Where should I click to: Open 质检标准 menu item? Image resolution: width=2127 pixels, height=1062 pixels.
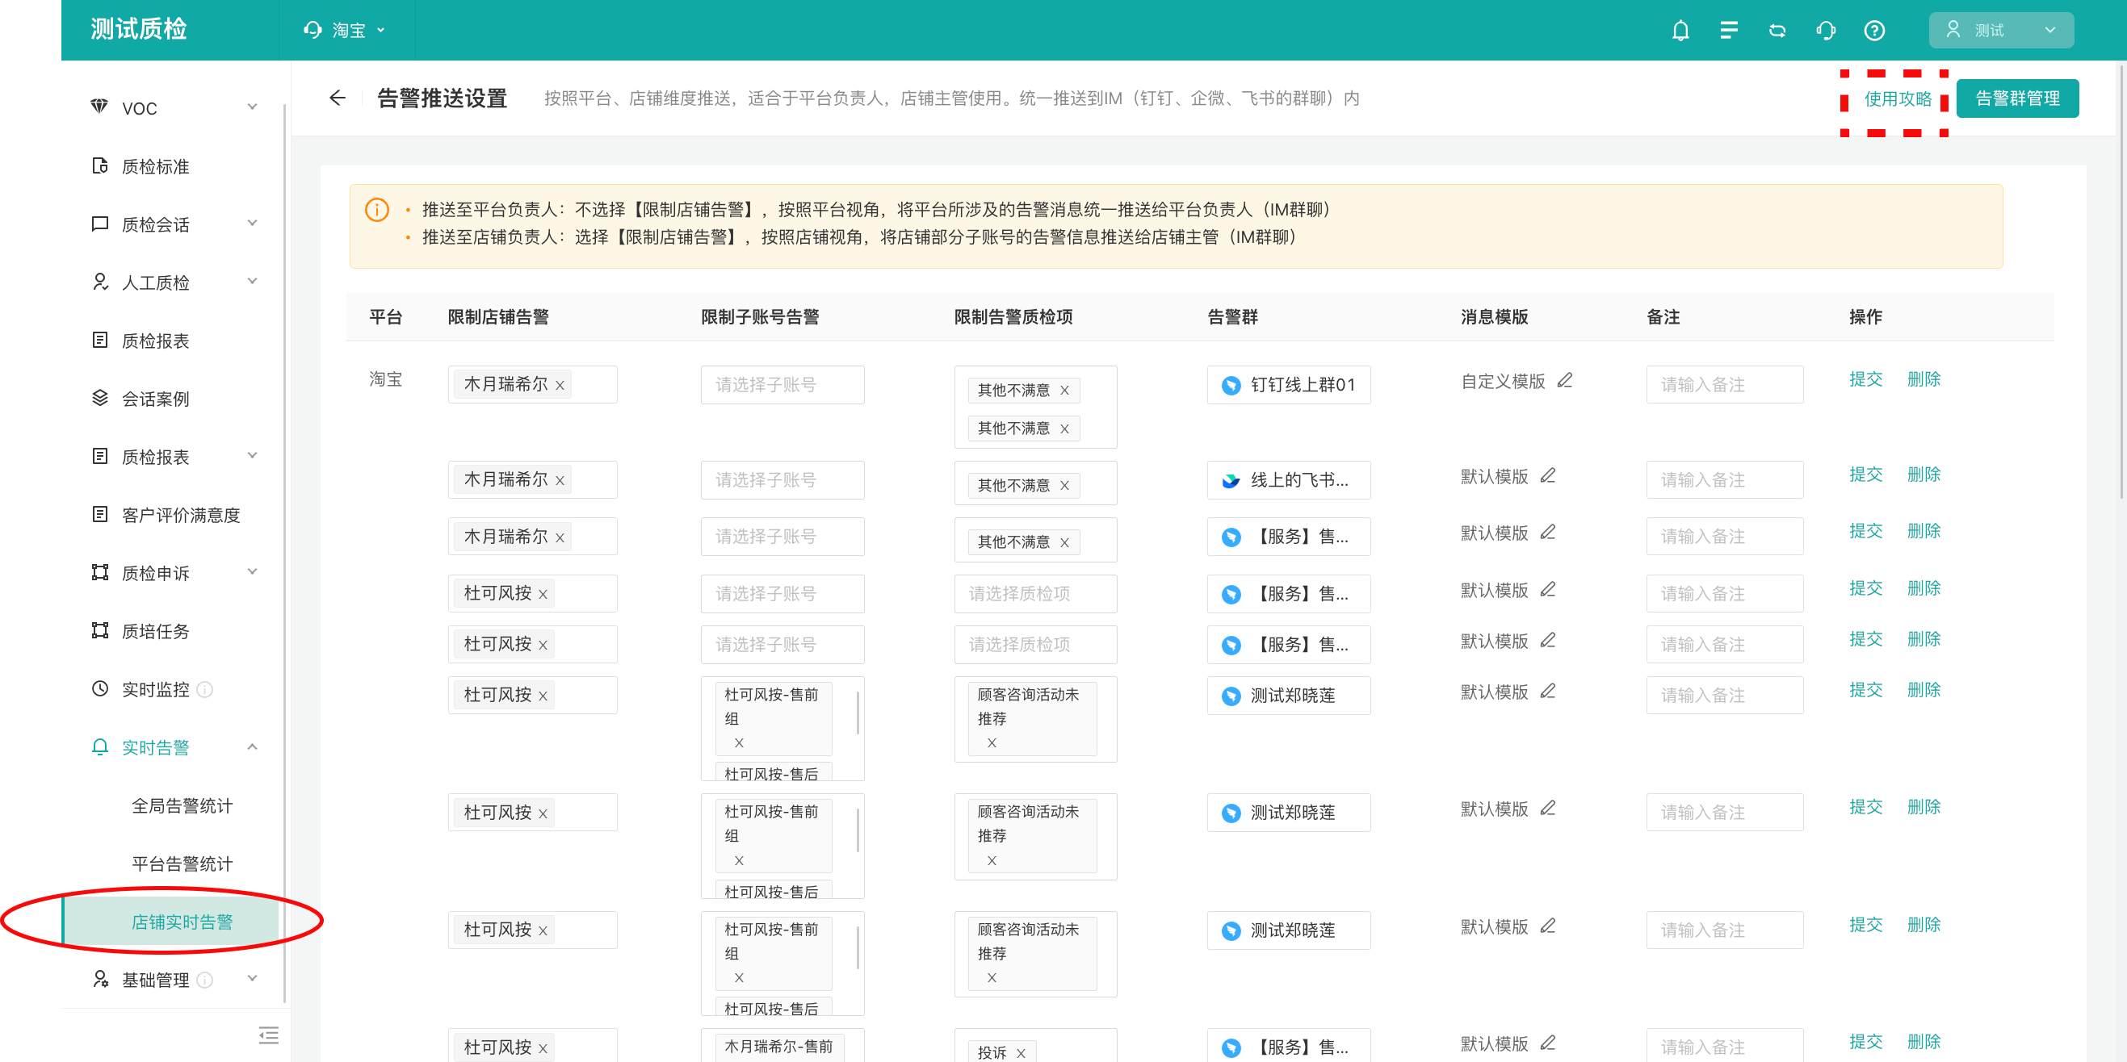point(155,167)
